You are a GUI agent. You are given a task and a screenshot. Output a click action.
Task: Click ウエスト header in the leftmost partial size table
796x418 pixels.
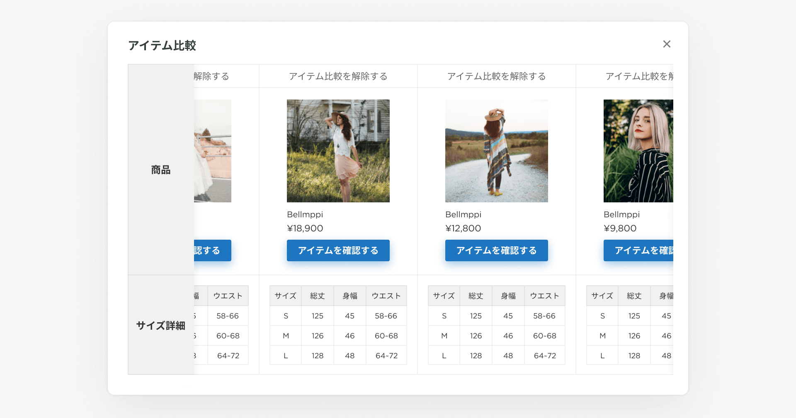[228, 296]
